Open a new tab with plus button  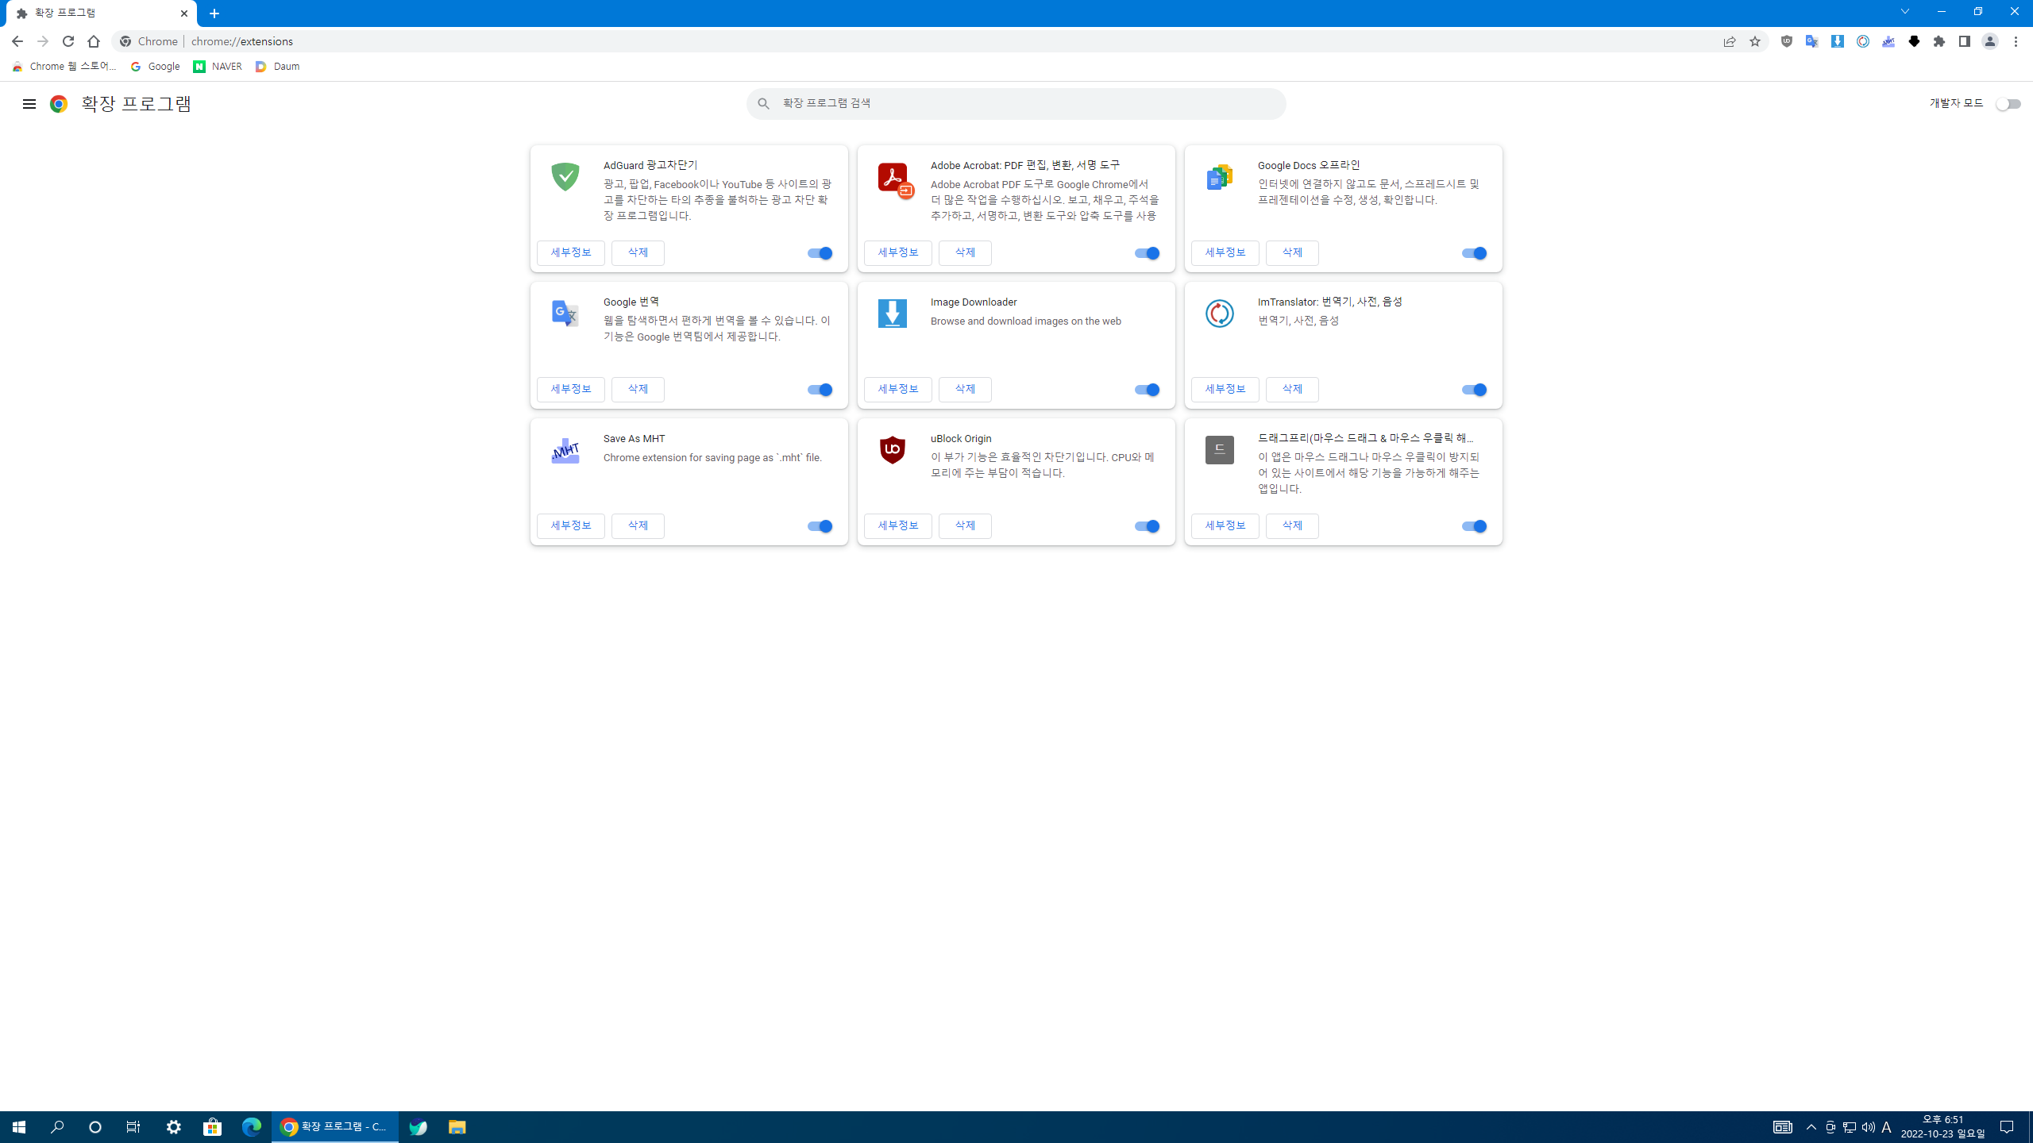coord(214,13)
